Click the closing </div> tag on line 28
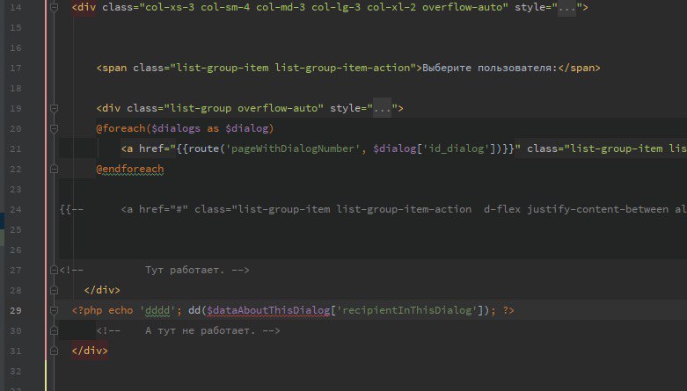The image size is (687, 391). (102, 290)
